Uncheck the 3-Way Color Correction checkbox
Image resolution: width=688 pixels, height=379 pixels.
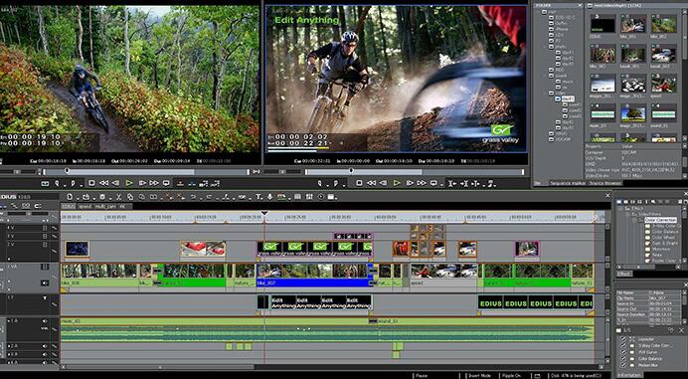pos(623,345)
